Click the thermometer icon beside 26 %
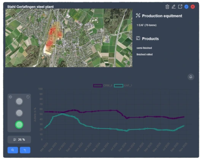Screen dimensions: 202x160 click(x=15, y=139)
